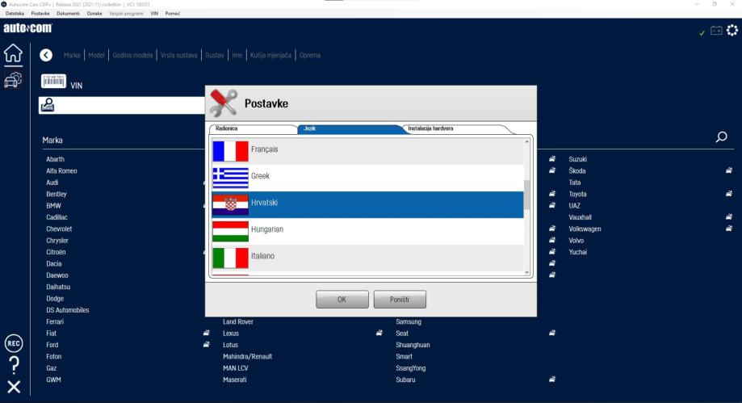Click the car icon next to Lexus

pyautogui.click(x=379, y=333)
